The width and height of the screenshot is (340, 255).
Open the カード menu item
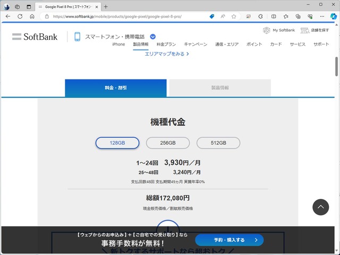point(276,45)
